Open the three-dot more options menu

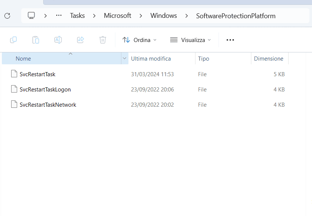pos(230,40)
